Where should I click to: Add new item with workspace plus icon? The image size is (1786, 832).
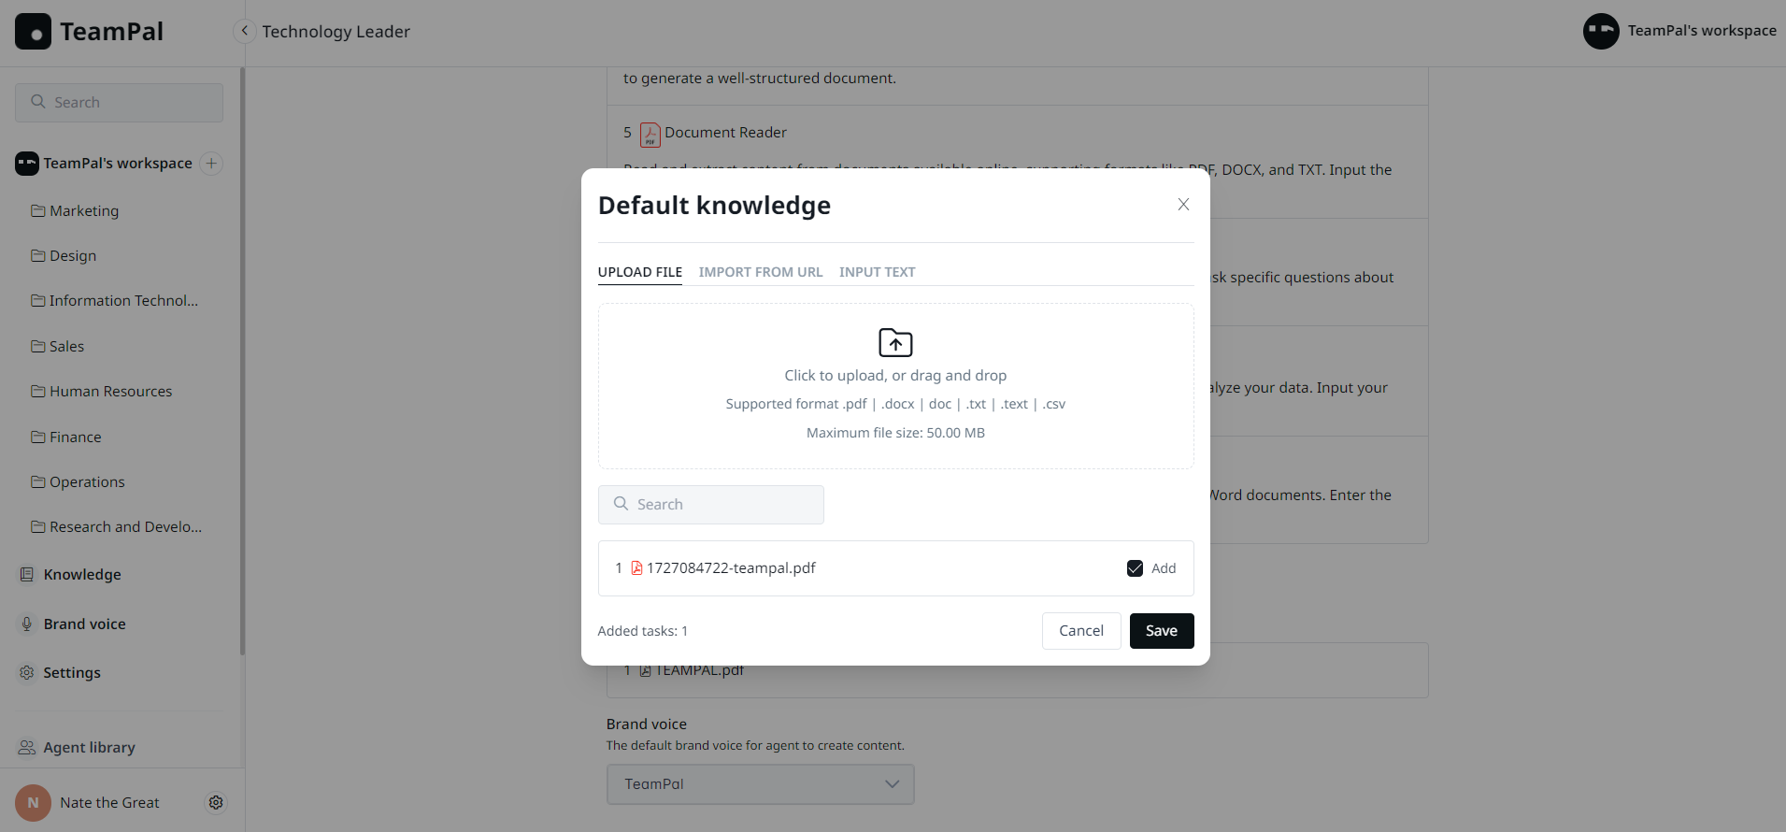point(212,164)
